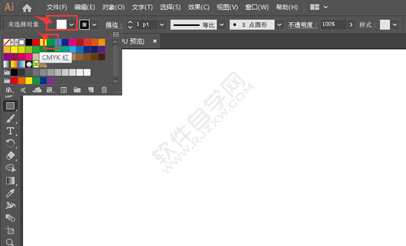Select the Width tool
Viewport: 406px width, 246px height.
click(10, 205)
